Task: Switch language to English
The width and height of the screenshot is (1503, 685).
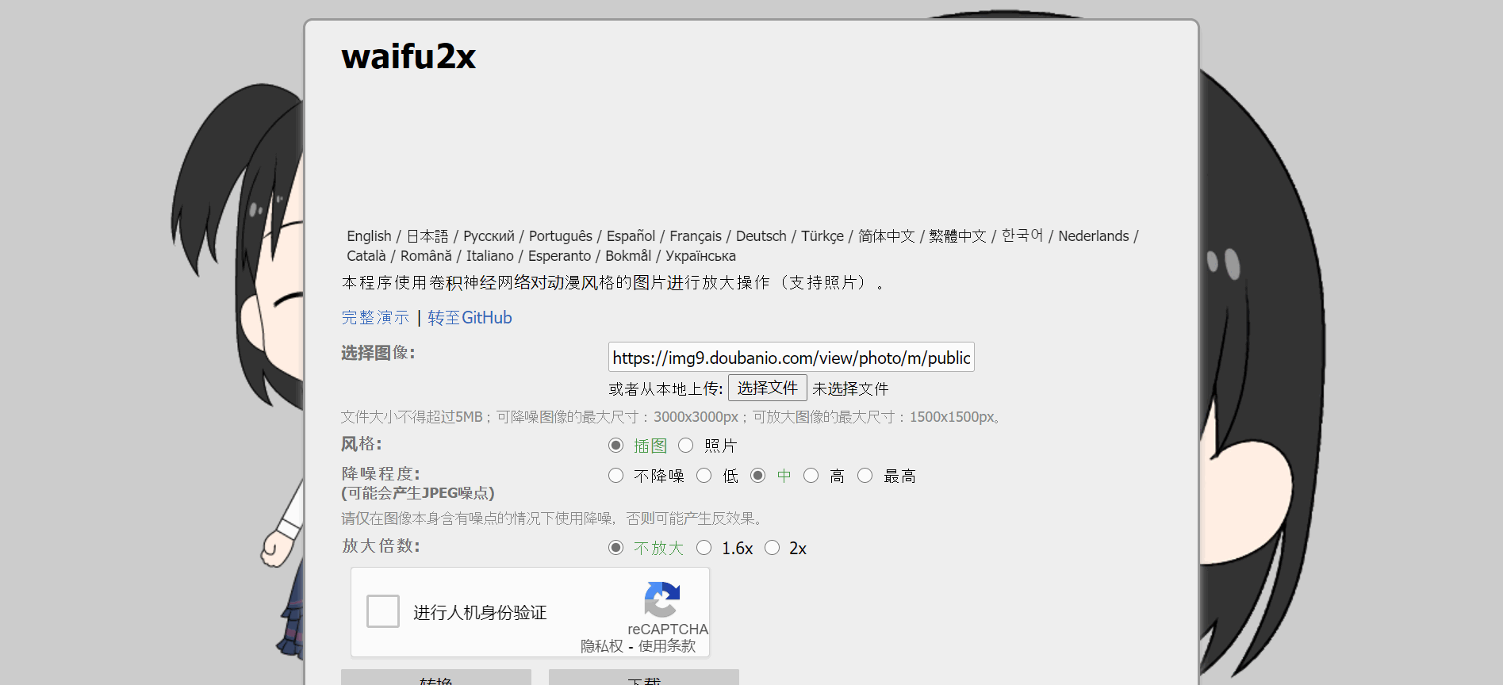Action: 369,236
